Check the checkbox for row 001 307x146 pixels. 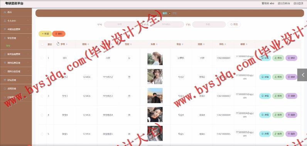(x=42, y=58)
